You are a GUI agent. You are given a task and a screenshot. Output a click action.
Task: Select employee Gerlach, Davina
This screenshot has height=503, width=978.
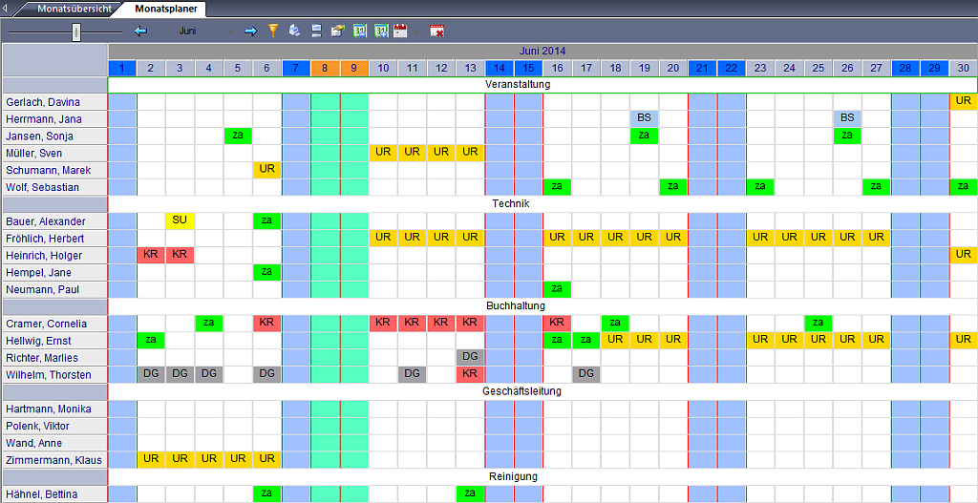pyautogui.click(x=54, y=101)
